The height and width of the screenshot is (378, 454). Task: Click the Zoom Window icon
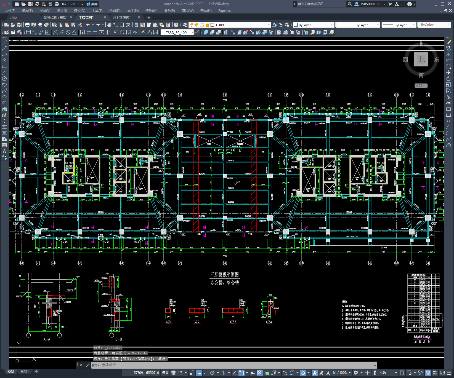click(x=122, y=25)
